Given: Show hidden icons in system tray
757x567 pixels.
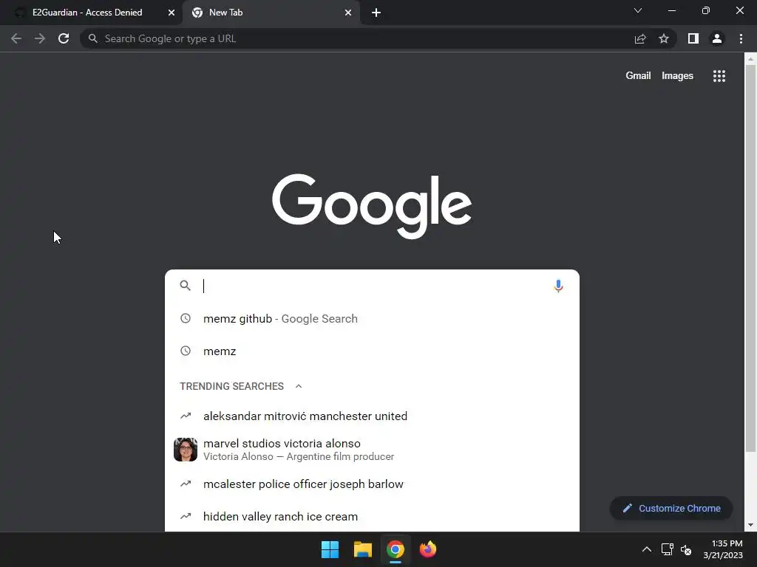Looking at the screenshot, I should coord(646,549).
